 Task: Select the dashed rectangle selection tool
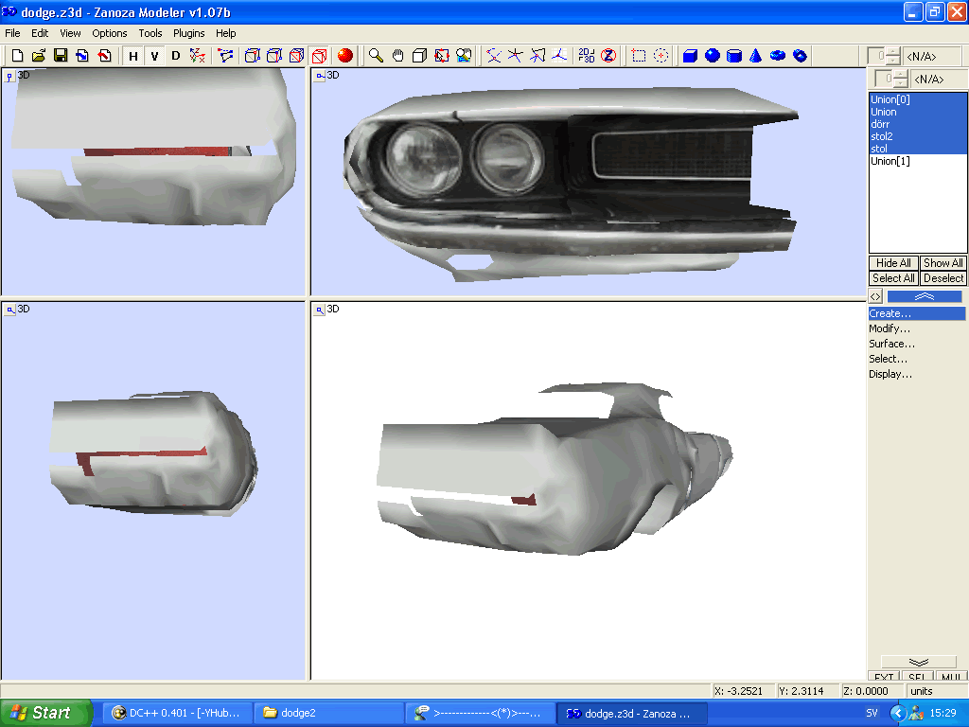point(640,56)
